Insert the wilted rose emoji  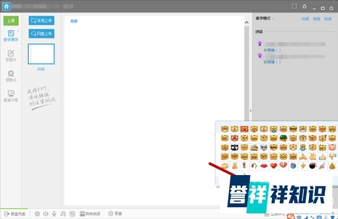(x=254, y=166)
